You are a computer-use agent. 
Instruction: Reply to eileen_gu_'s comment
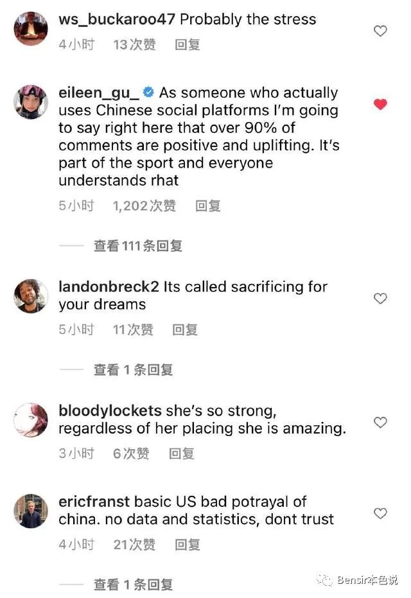pos(208,206)
